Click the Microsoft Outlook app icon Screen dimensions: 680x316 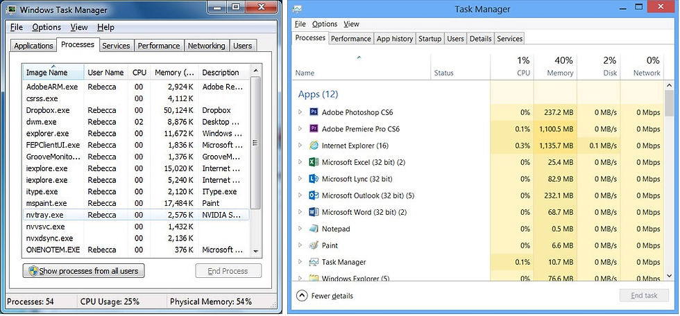click(x=314, y=195)
